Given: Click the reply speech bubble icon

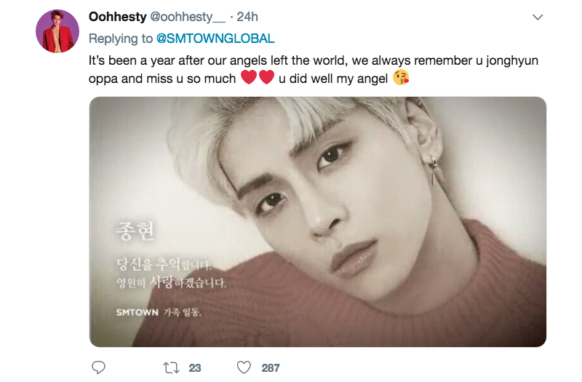Looking at the screenshot, I should click(98, 367).
